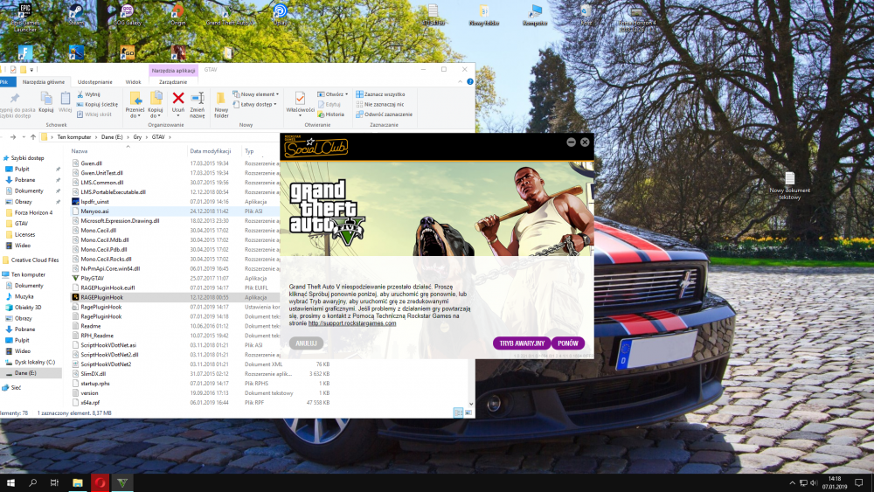This screenshot has height=492, width=874.
Task: Expand the Nowy element dropdown
Action: click(x=256, y=94)
